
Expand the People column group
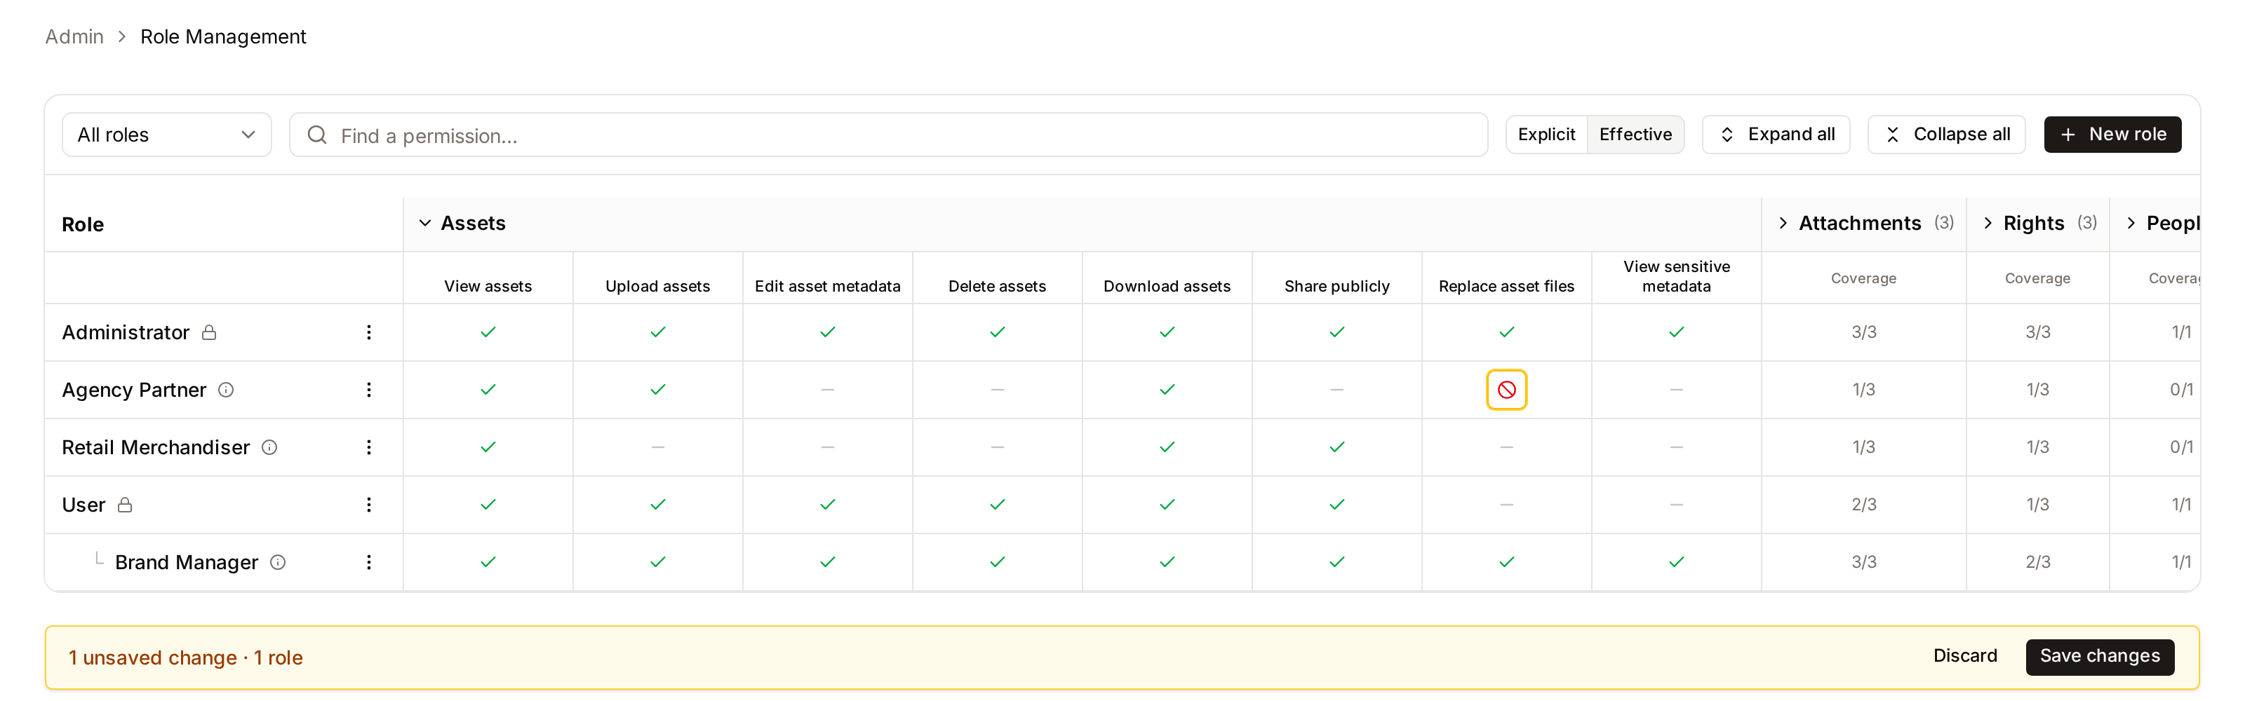tap(2163, 223)
